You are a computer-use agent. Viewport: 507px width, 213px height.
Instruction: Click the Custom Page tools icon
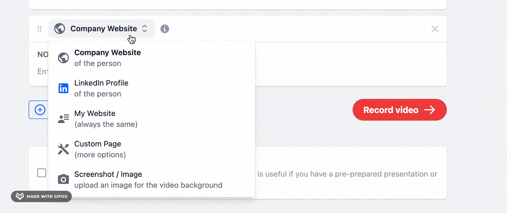[63, 149]
